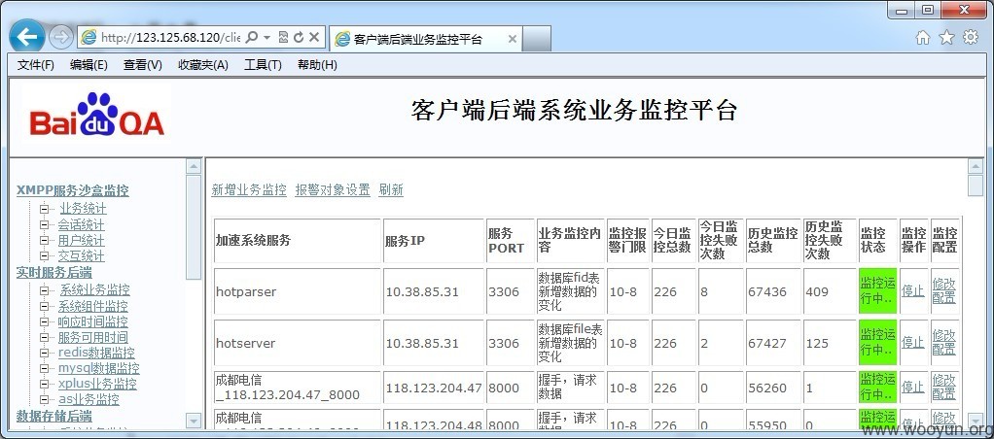
Task: Open xplus业务监控 in sidebar
Action: click(x=97, y=384)
